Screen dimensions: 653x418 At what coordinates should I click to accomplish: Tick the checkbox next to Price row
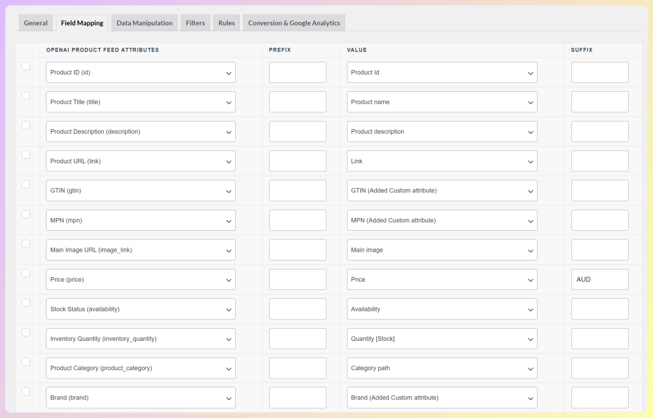25,273
